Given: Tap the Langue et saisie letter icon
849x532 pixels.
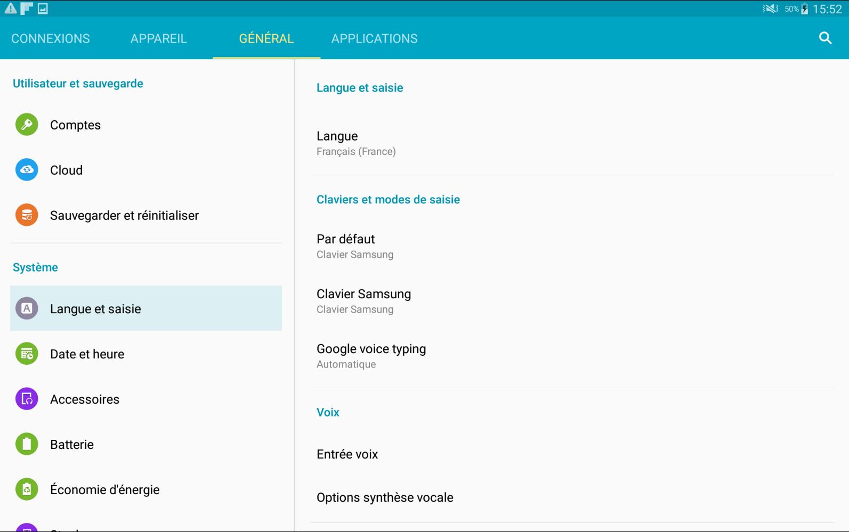Looking at the screenshot, I should click(x=27, y=308).
